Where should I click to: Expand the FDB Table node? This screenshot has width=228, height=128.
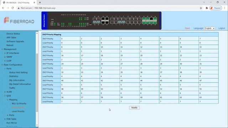coord(5,119)
